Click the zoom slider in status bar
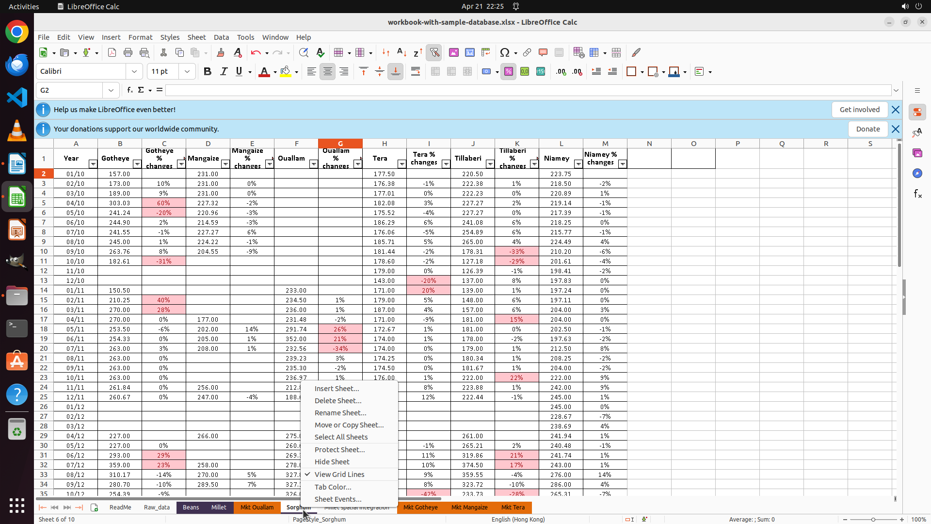Viewport: 931px width, 524px height. point(873,520)
